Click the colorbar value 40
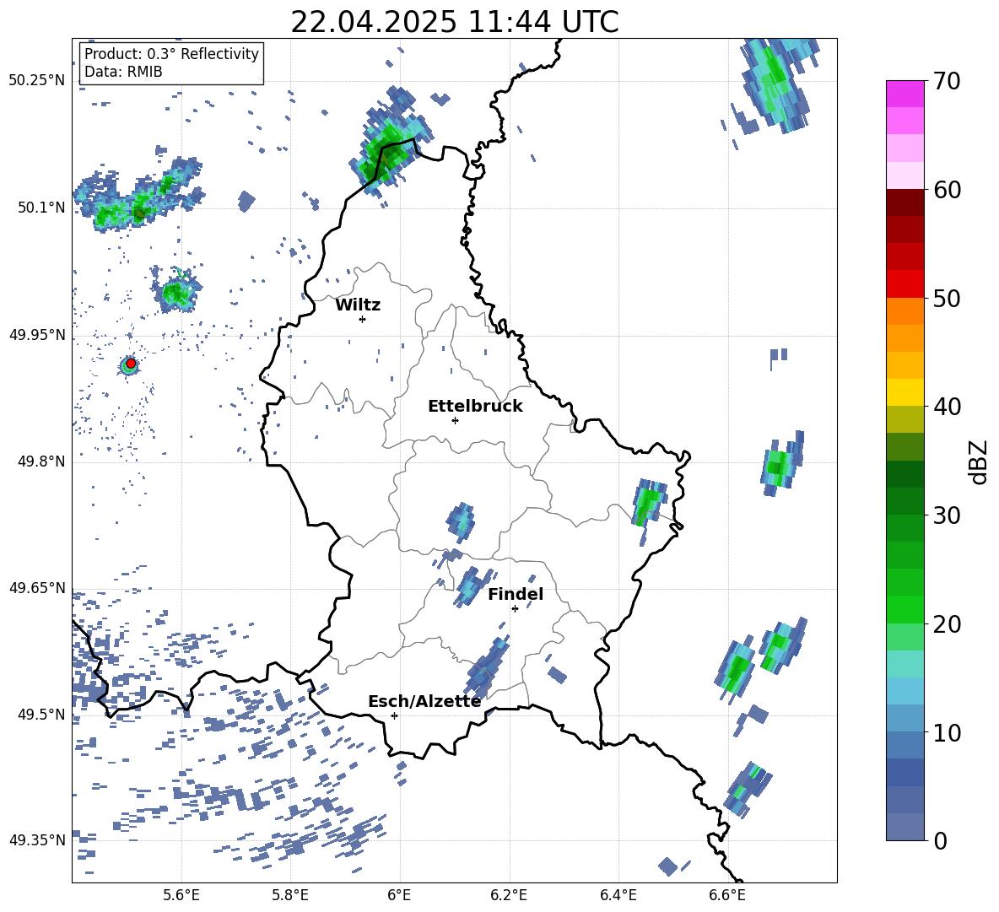Image resolution: width=999 pixels, height=912 pixels. (x=947, y=407)
